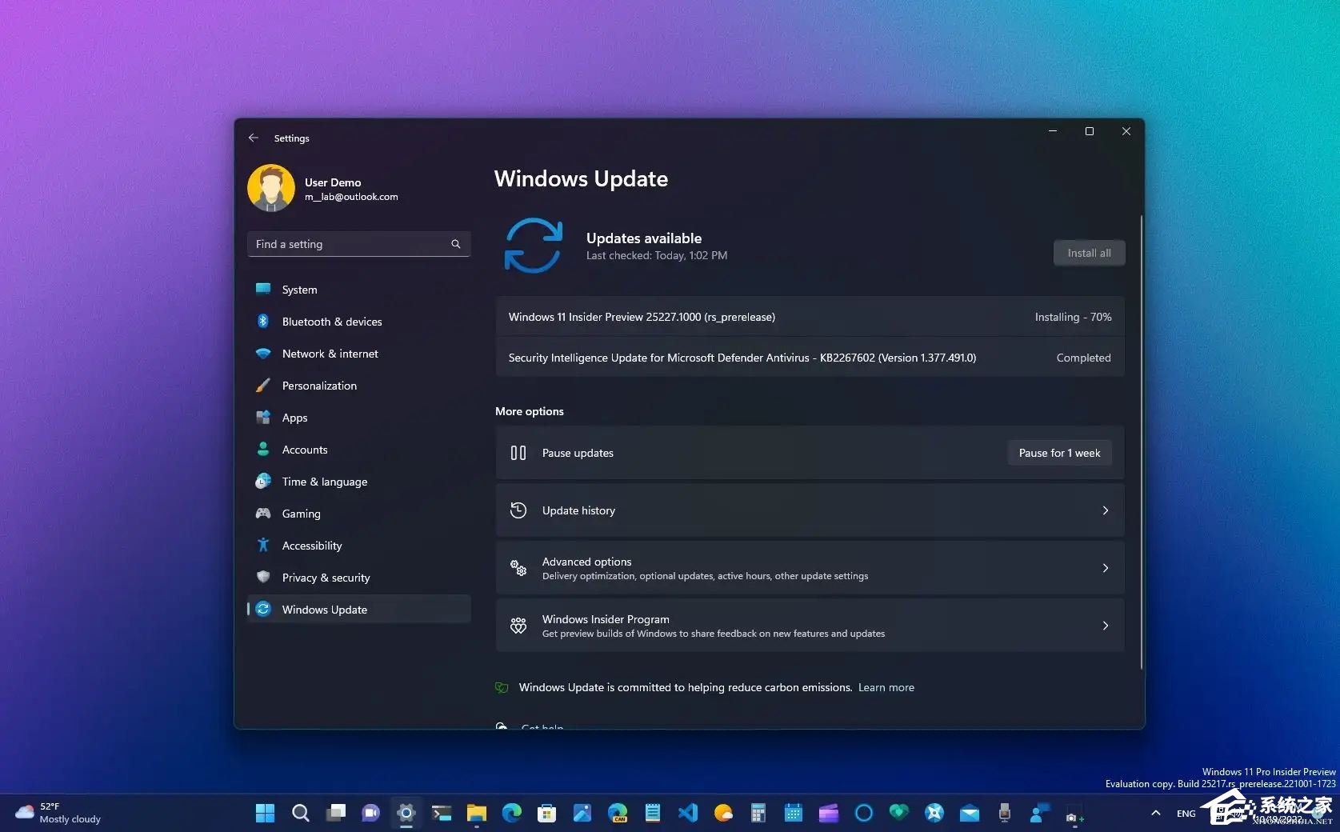Image resolution: width=1340 pixels, height=832 pixels.
Task: Open the Windows Insider Program chevron
Action: [1106, 626]
